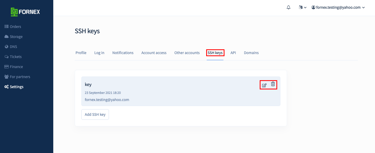
Task: Delete the SSH key with trash icon
Action: point(273,84)
